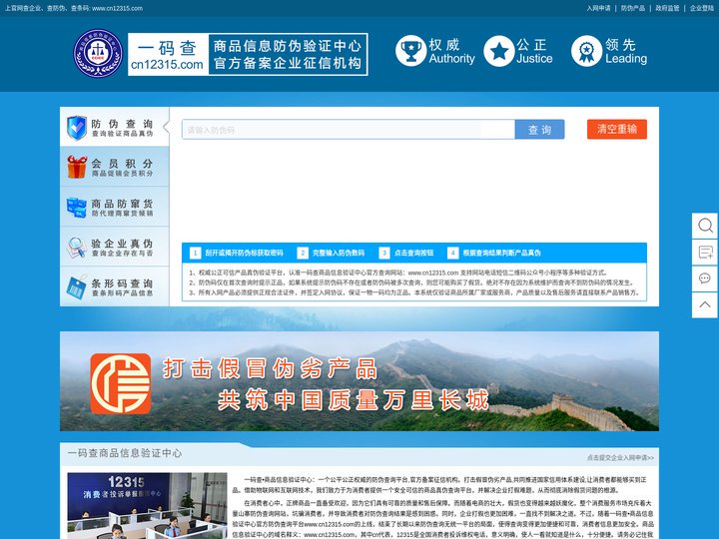Click step 1 刮开或揭开防伪标获取密码

point(237,253)
